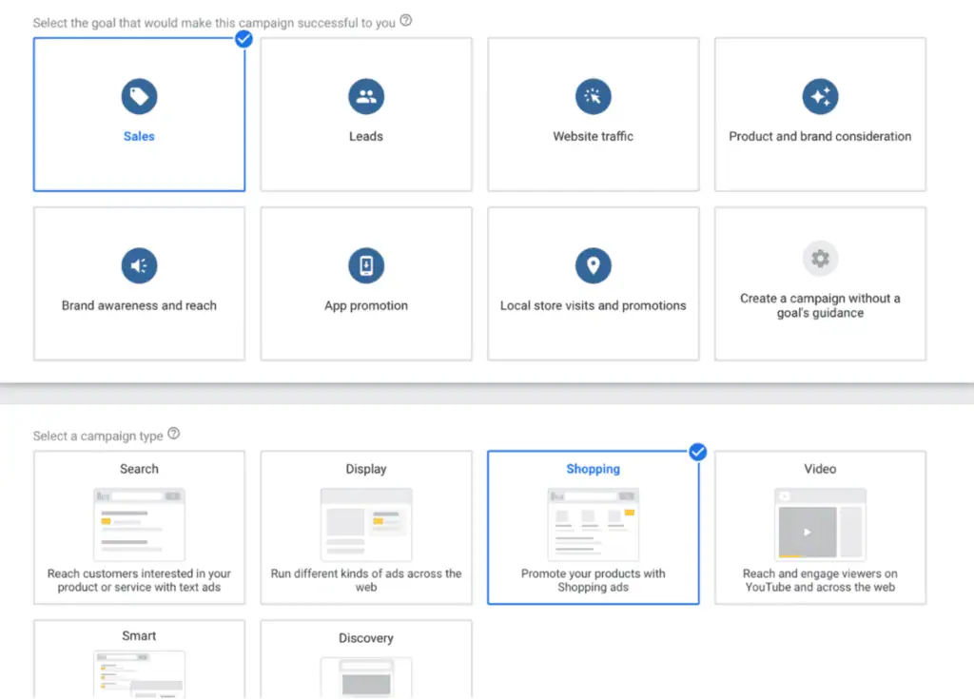The width and height of the screenshot is (974, 699).
Task: Uncheck the blue checkmark on Sales card
Action: click(243, 39)
